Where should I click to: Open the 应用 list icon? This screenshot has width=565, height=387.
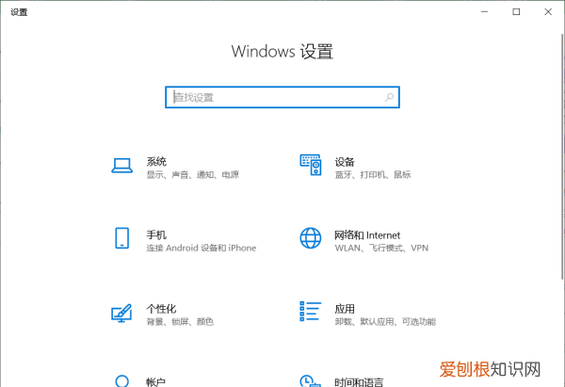[x=310, y=312]
